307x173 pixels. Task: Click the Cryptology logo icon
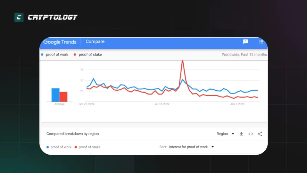tap(19, 17)
